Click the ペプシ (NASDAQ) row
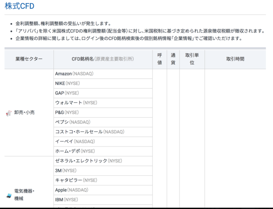This screenshot has height=209, width=273. 103,122
